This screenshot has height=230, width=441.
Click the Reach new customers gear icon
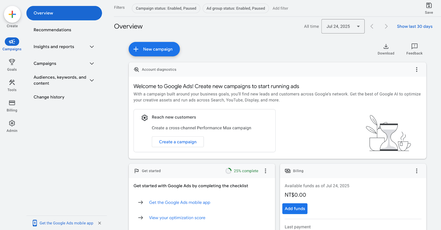(144, 118)
